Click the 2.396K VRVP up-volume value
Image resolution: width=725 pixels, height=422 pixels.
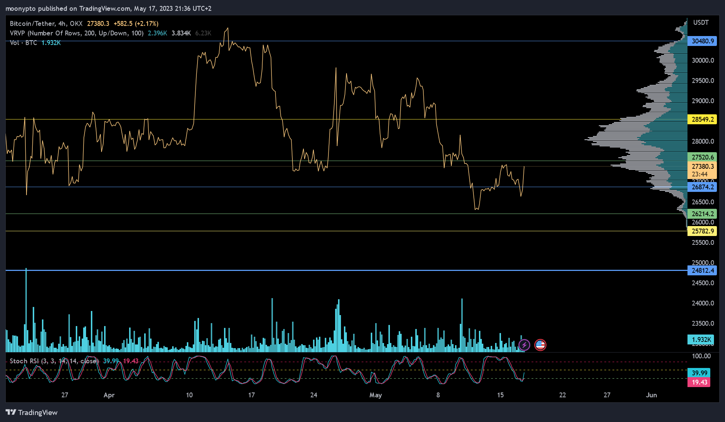click(x=157, y=33)
